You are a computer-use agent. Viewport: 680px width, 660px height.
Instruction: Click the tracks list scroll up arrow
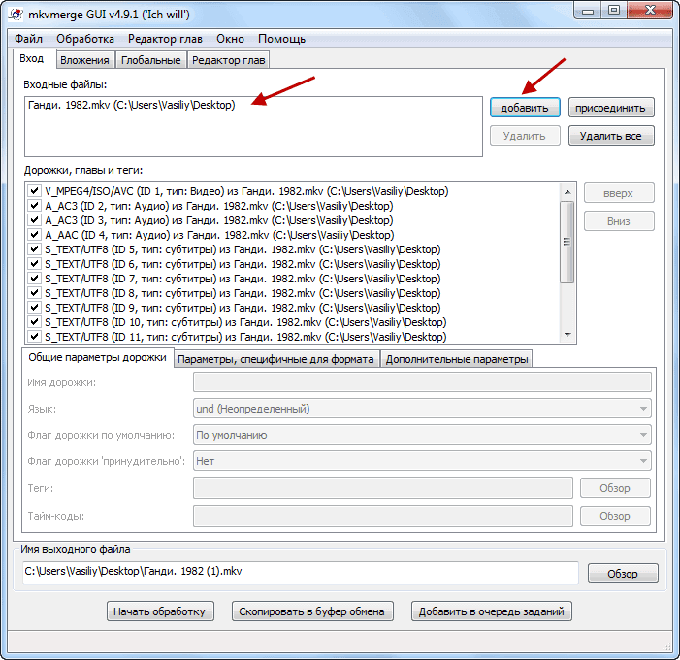[567, 192]
